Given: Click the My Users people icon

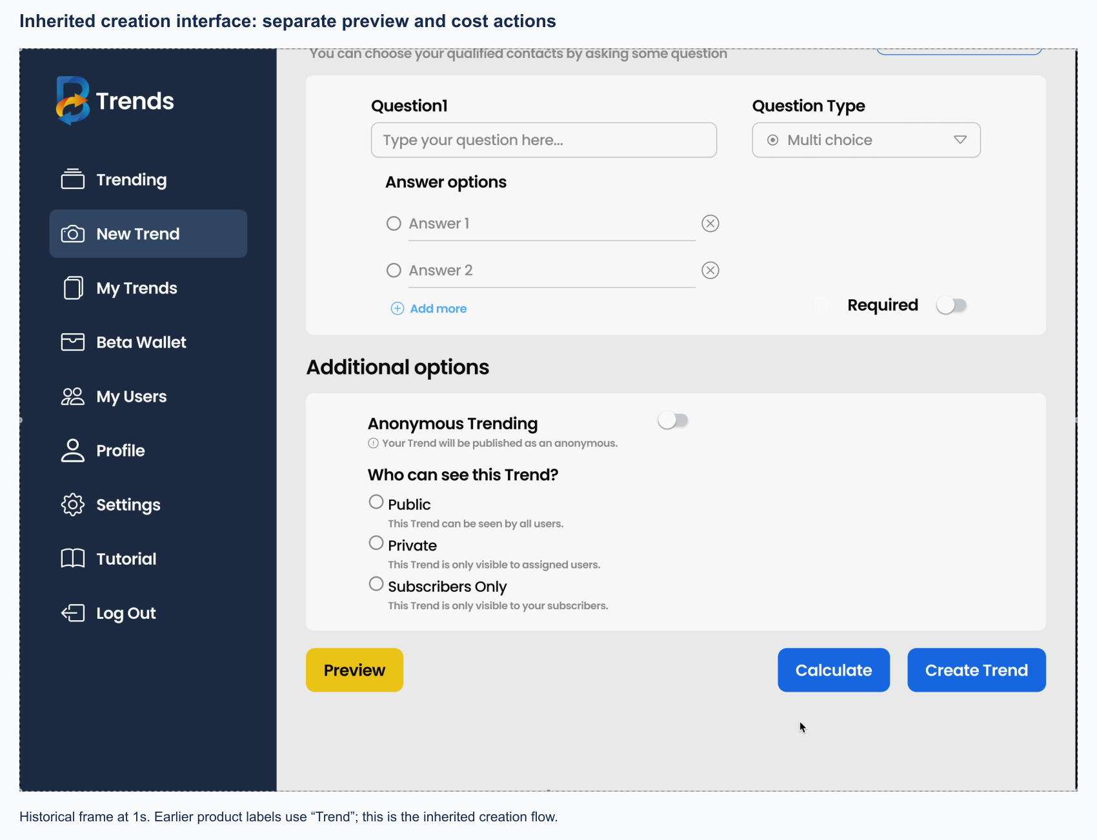Looking at the screenshot, I should pyautogui.click(x=73, y=396).
